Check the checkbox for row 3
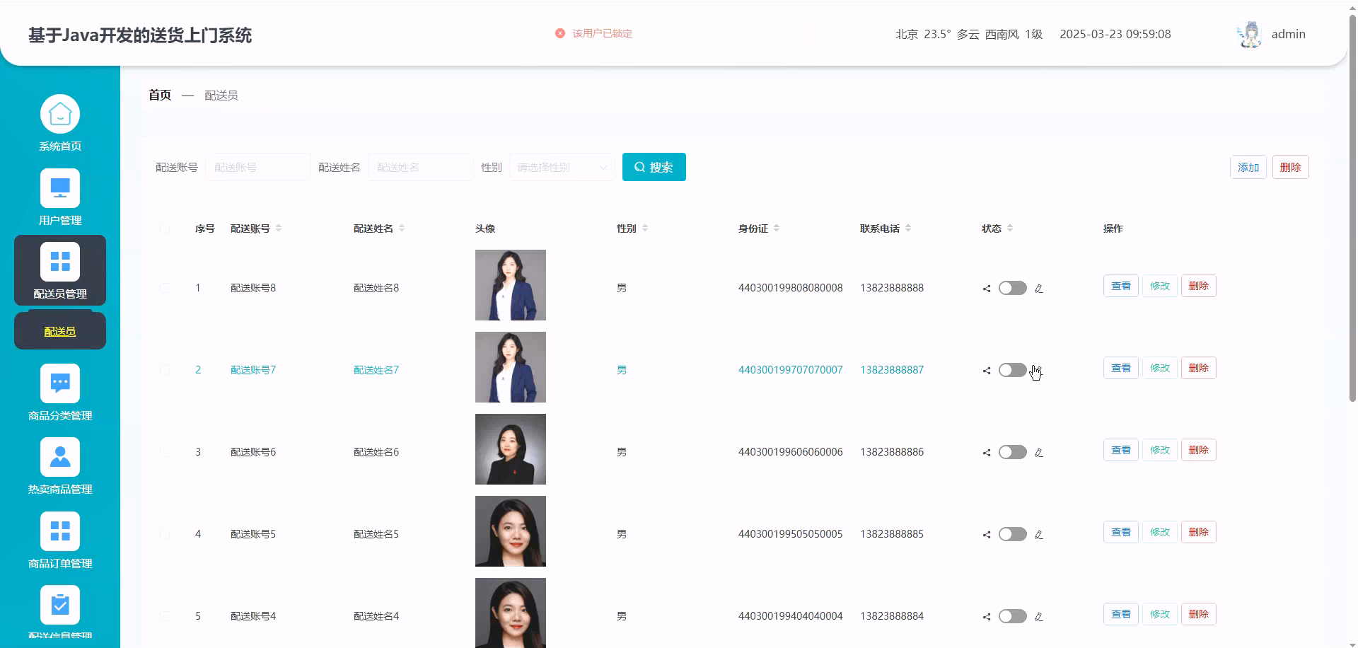1358x648 pixels. (165, 452)
